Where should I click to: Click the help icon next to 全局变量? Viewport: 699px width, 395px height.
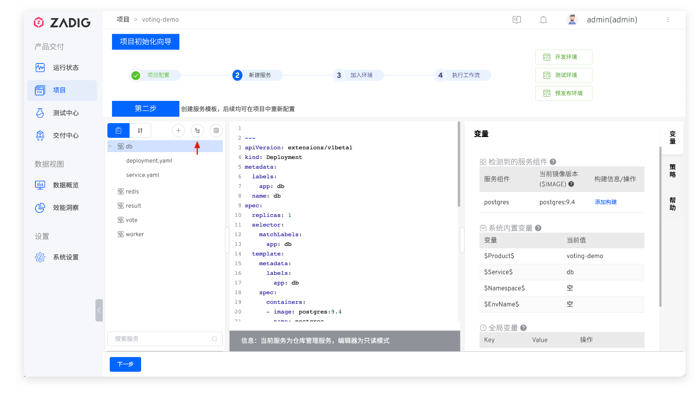(523, 328)
